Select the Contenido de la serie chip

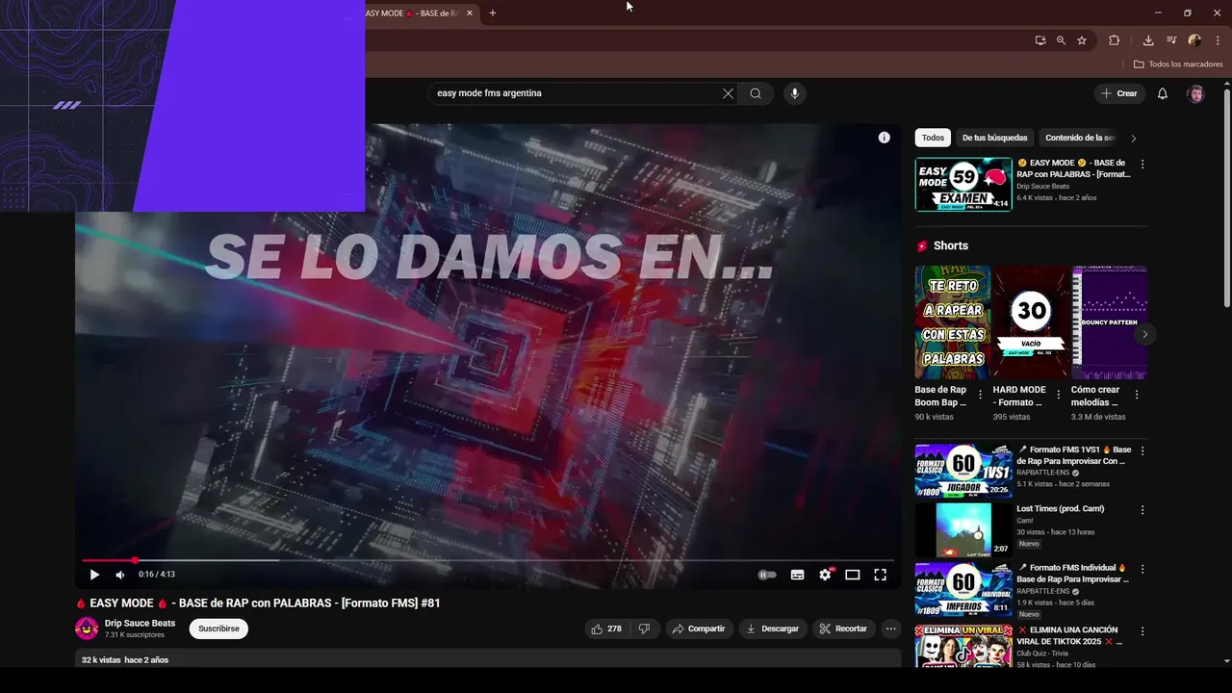1079,138
